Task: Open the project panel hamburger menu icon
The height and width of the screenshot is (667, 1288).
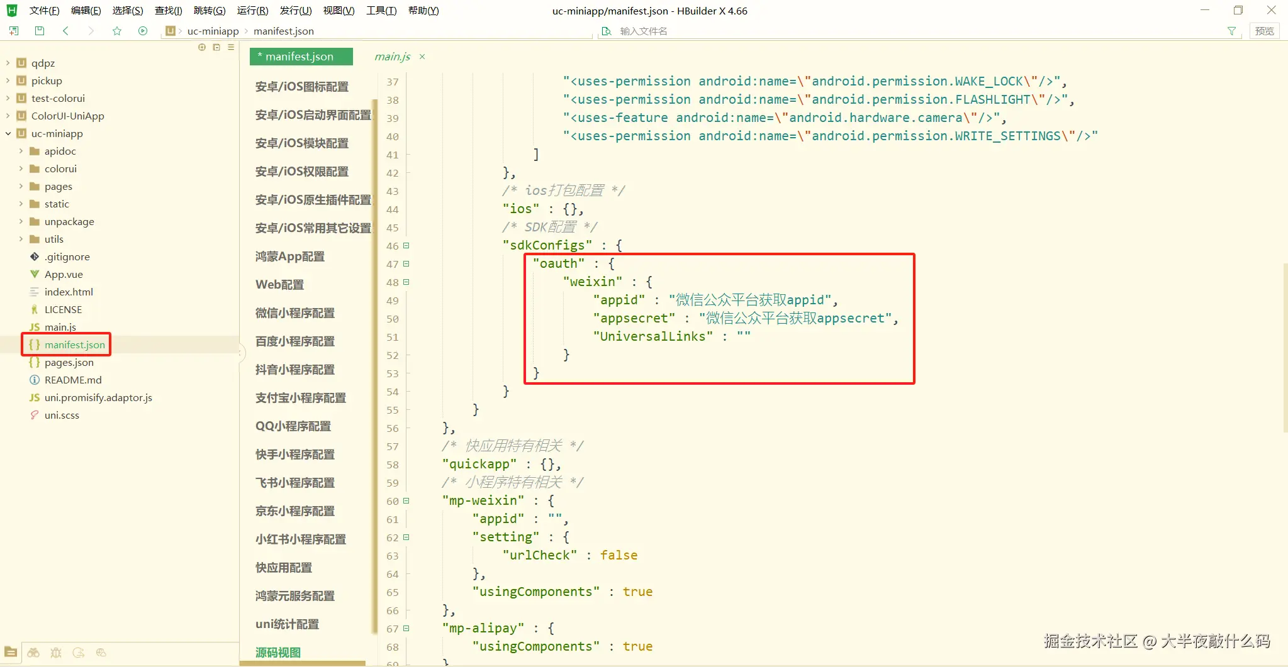Action: 231,47
